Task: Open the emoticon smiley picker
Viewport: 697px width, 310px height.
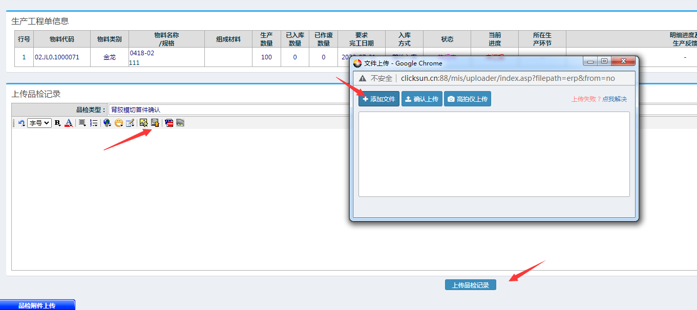Action: (x=119, y=123)
